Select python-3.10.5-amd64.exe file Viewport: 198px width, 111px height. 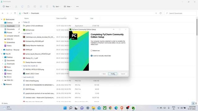pyautogui.click(x=34, y=26)
